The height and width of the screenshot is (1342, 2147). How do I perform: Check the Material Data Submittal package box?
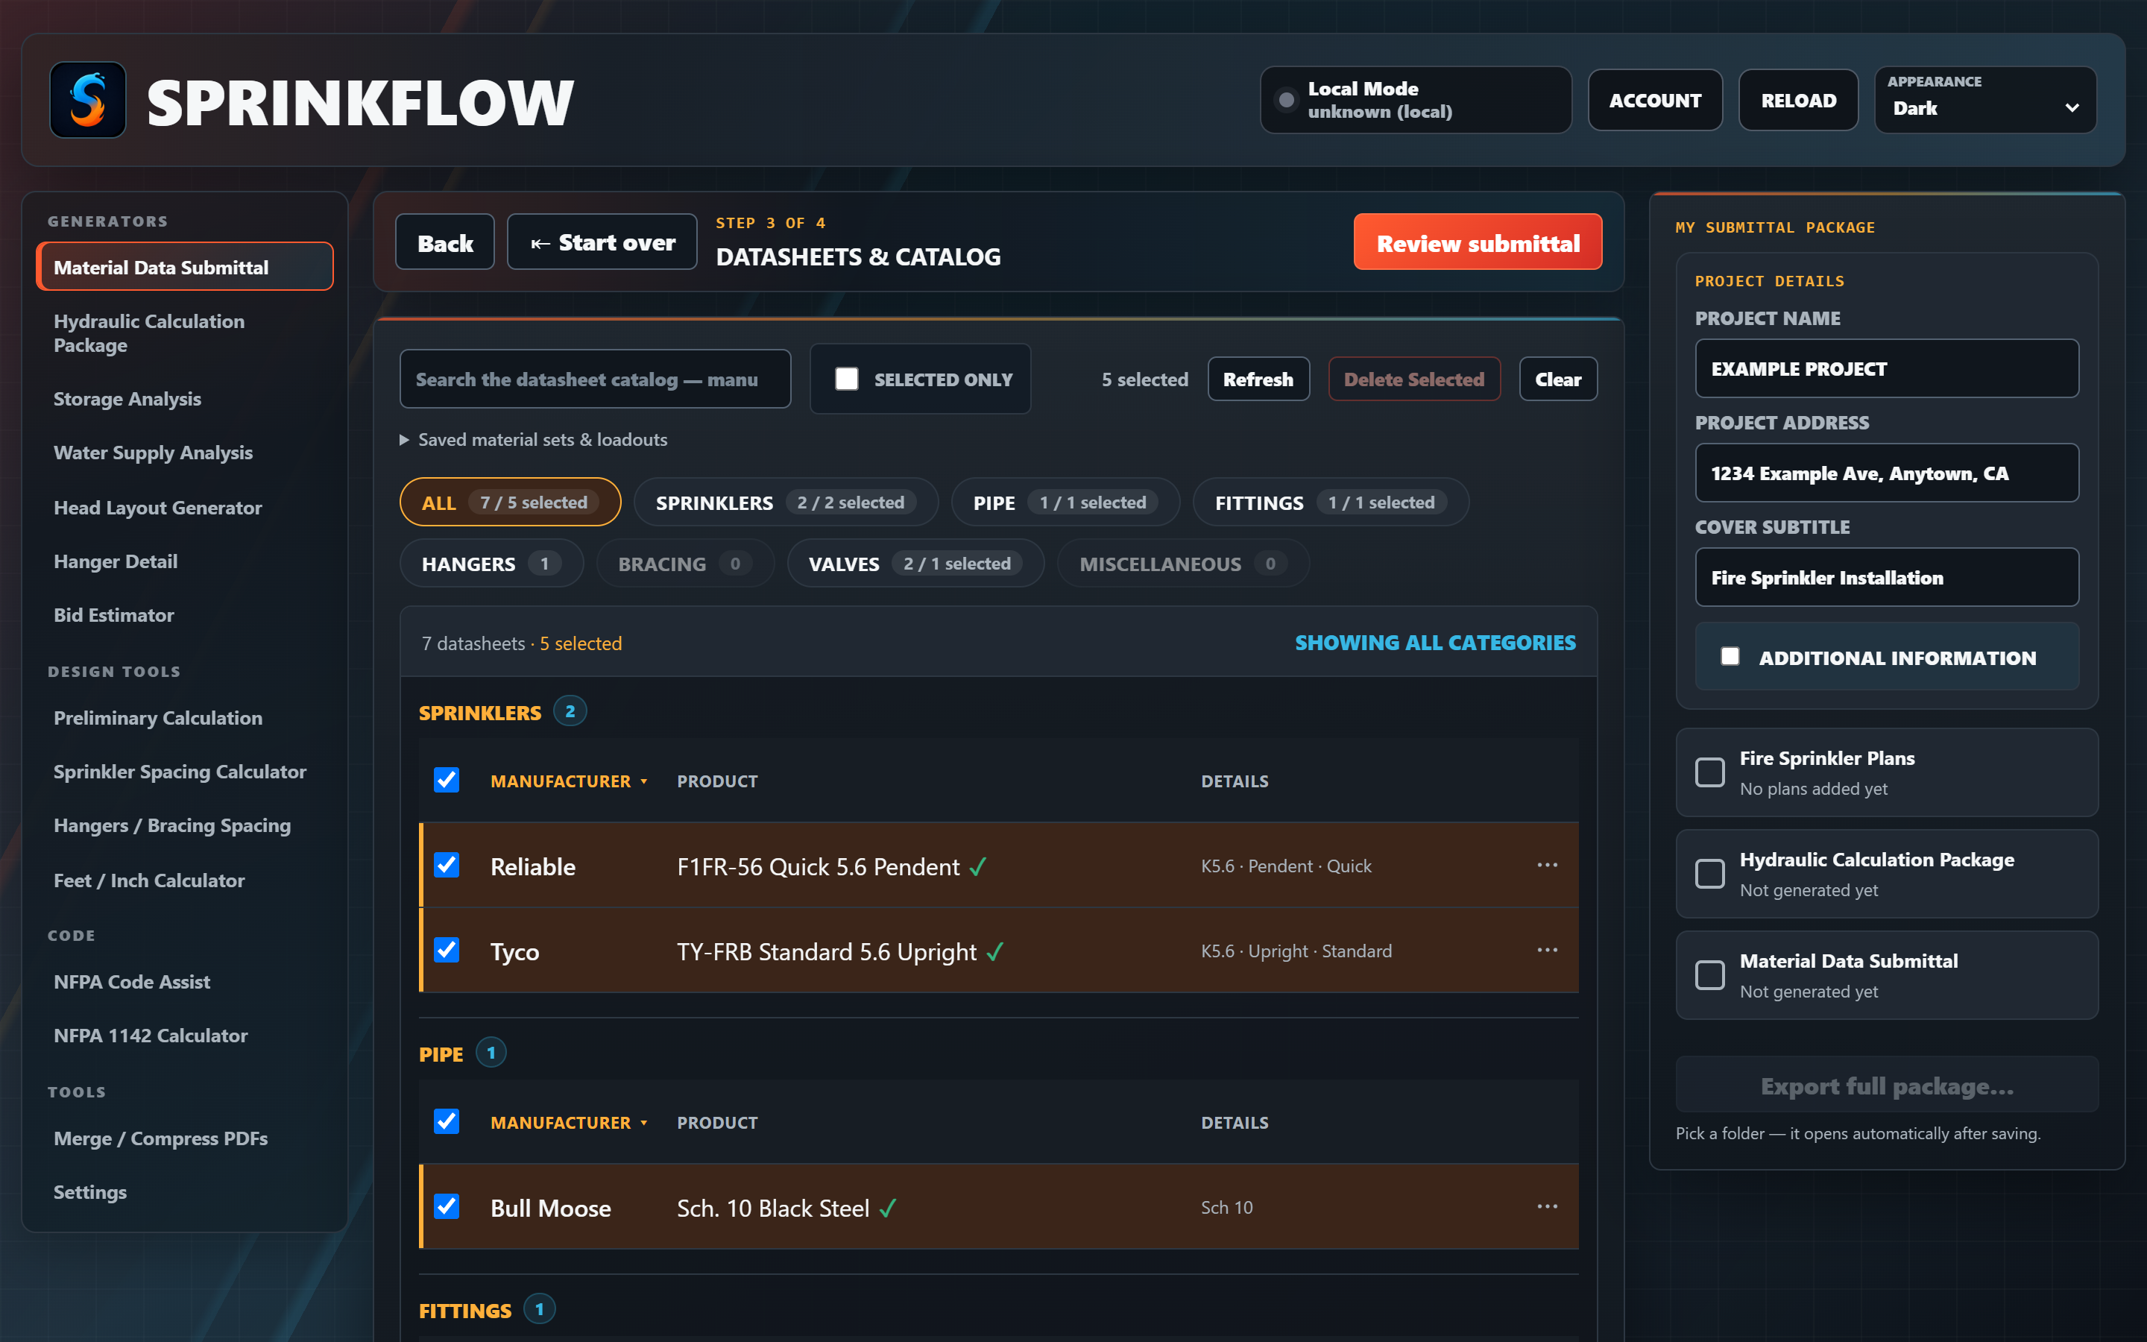tap(1709, 975)
